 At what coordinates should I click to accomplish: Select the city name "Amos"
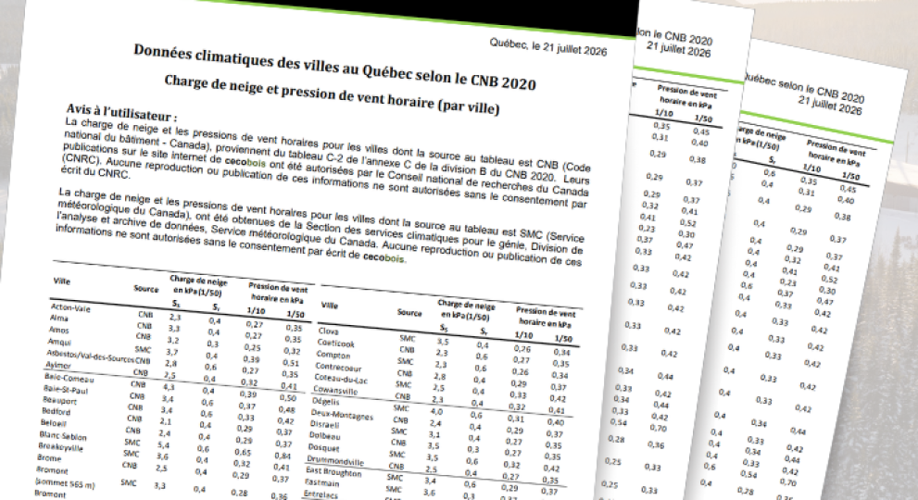pyautogui.click(x=58, y=330)
